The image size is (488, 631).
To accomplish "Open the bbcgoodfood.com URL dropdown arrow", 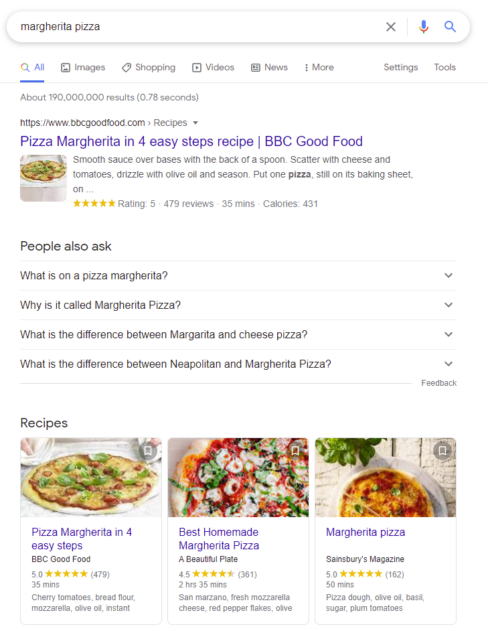I will (195, 123).
